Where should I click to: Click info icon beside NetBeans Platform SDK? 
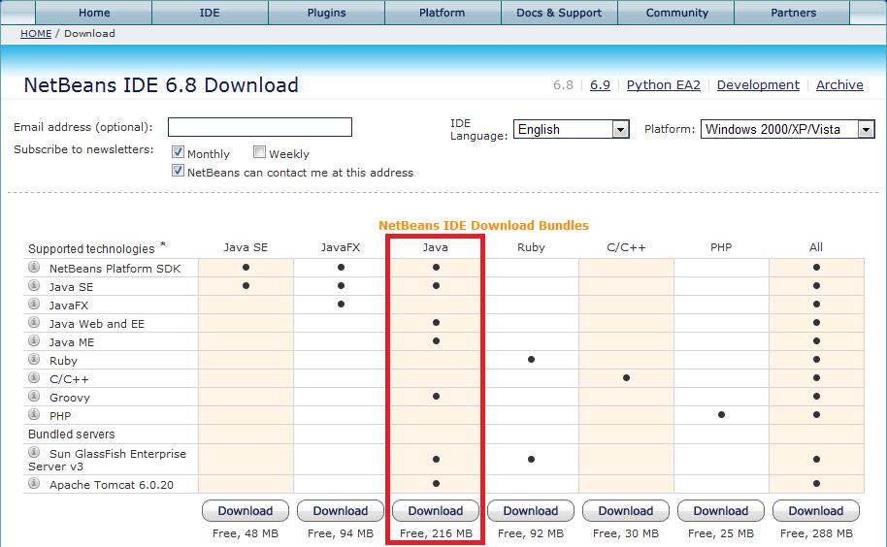click(34, 267)
